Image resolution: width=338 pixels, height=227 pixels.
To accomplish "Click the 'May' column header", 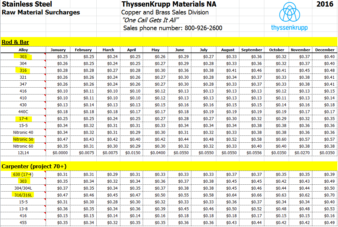I will (x=156, y=50).
